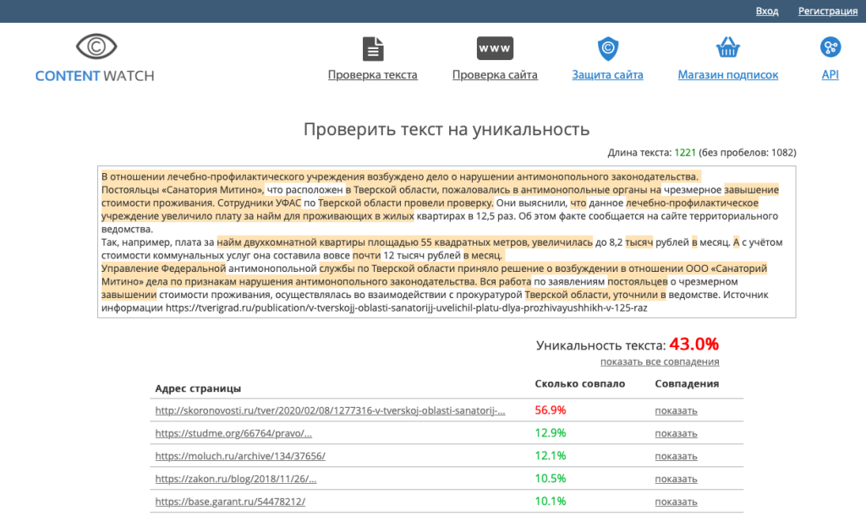866x521 pixels.
Task: Open the Проверка текста menu item
Action: click(x=372, y=75)
